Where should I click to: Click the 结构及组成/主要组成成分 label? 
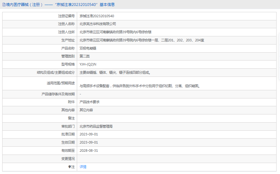coord(56,73)
